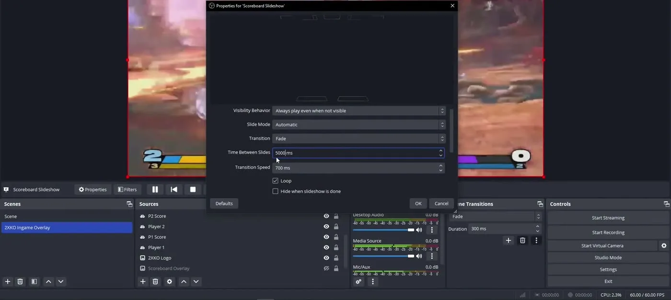Remove the selected scene
This screenshot has width=671, height=300.
point(20,282)
